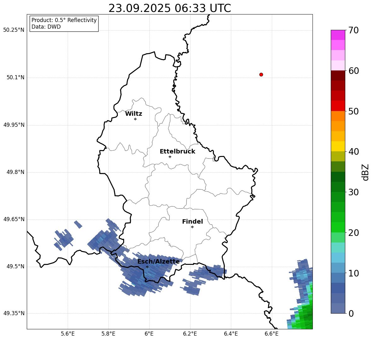
Task: Click the 5.6°E longitude label
Action: (68, 334)
